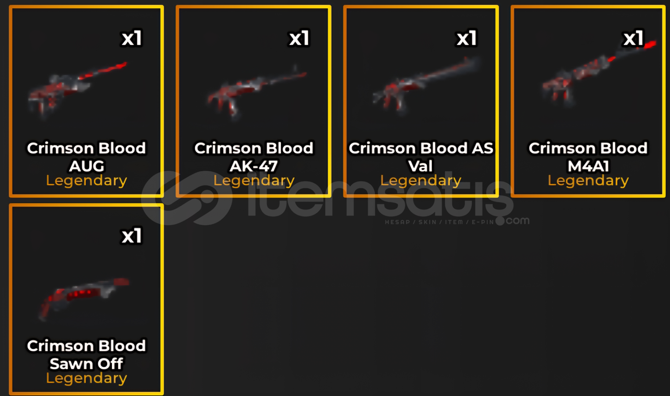The height and width of the screenshot is (396, 670).
Task: Select the Crimson Blood M4A1 name text
Action: [x=588, y=157]
